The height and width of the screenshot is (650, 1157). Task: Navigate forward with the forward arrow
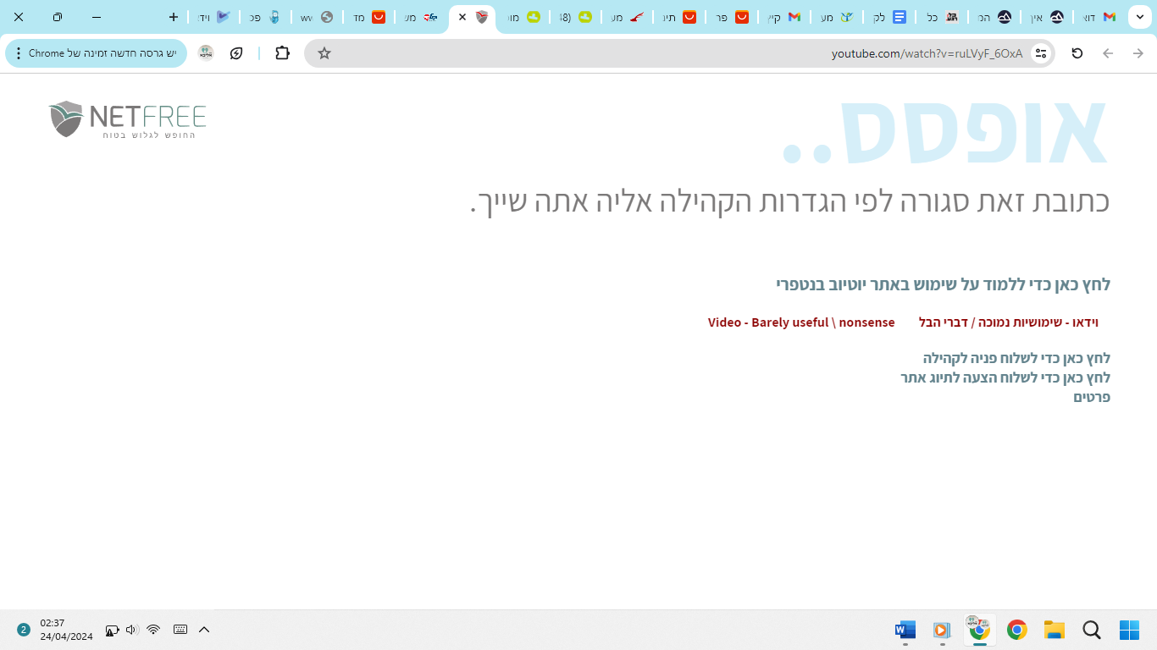click(x=1138, y=52)
